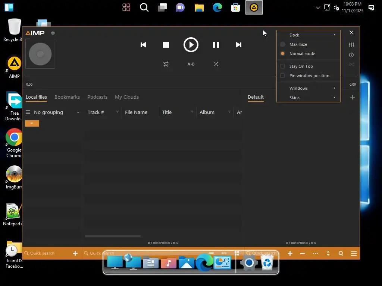Image resolution: width=382 pixels, height=286 pixels.
Task: Expand the Windows submenu
Action: [x=309, y=88]
